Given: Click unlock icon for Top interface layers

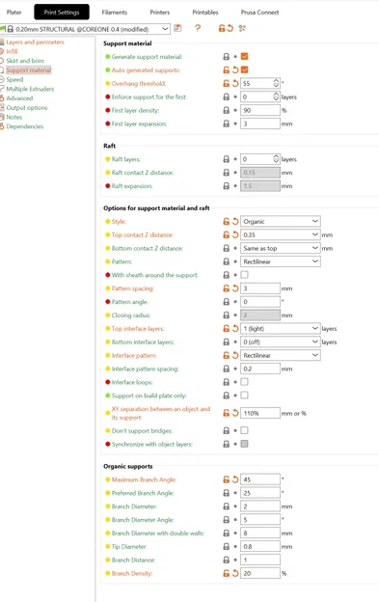Looking at the screenshot, I should [x=227, y=329].
